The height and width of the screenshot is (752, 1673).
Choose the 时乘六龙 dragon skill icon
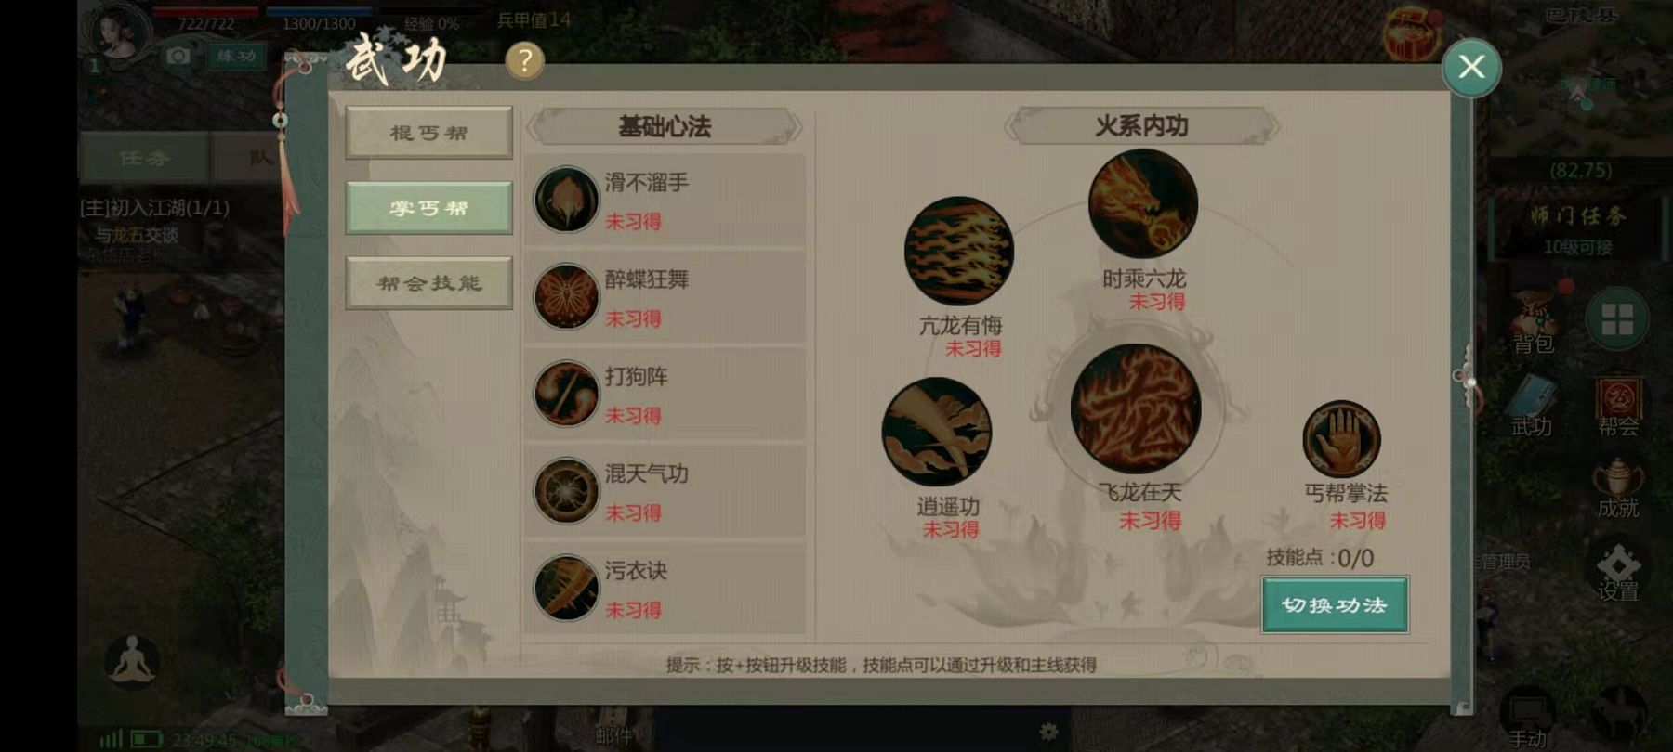coord(1143,204)
